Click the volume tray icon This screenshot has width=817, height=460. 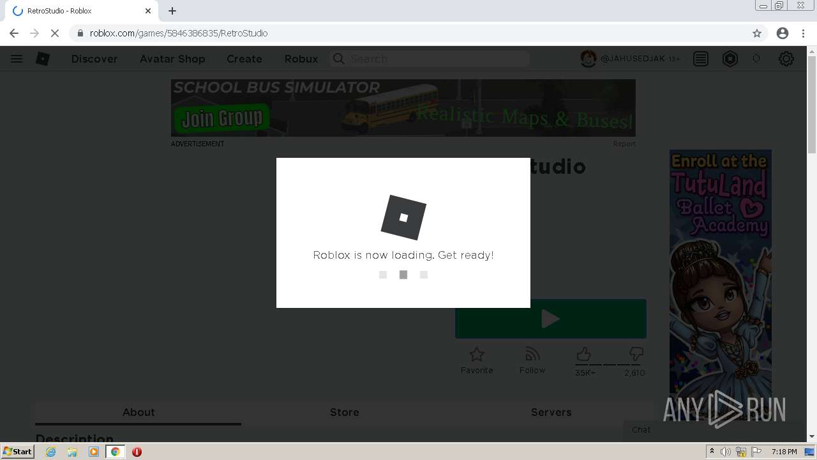[726, 452]
